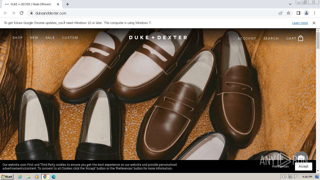Open Microsoft Edge from the taskbar
Viewport: 320px width, 180px height.
coord(54,177)
